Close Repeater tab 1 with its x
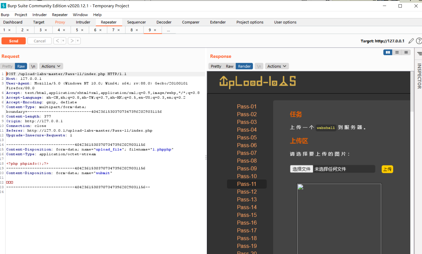Image resolution: width=422 pixels, height=254 pixels. coord(9,30)
